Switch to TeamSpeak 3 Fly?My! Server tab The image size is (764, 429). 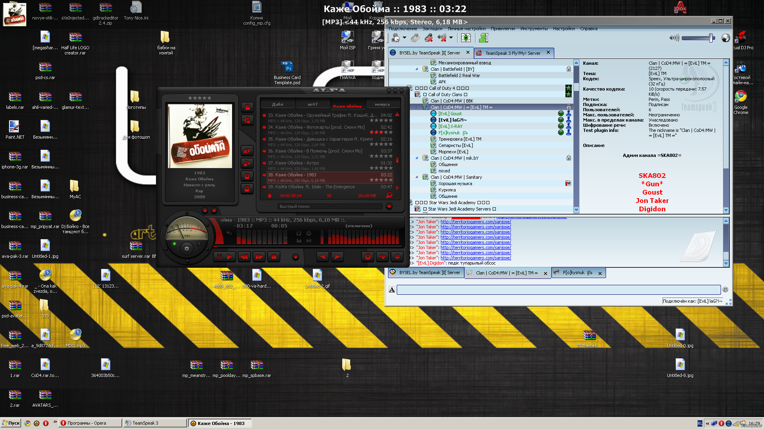click(513, 53)
